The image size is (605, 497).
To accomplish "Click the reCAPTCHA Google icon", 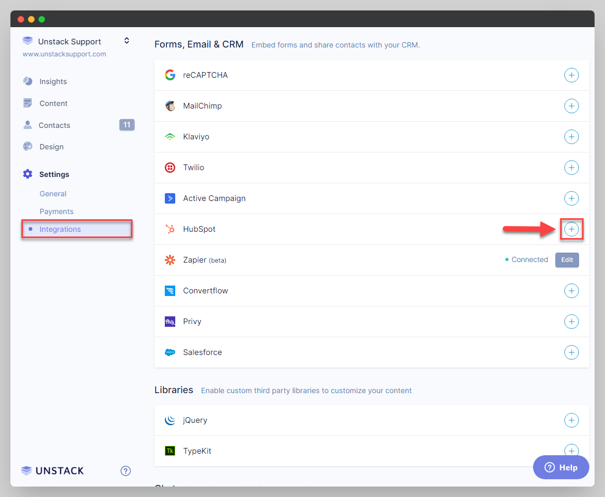I will [170, 75].
